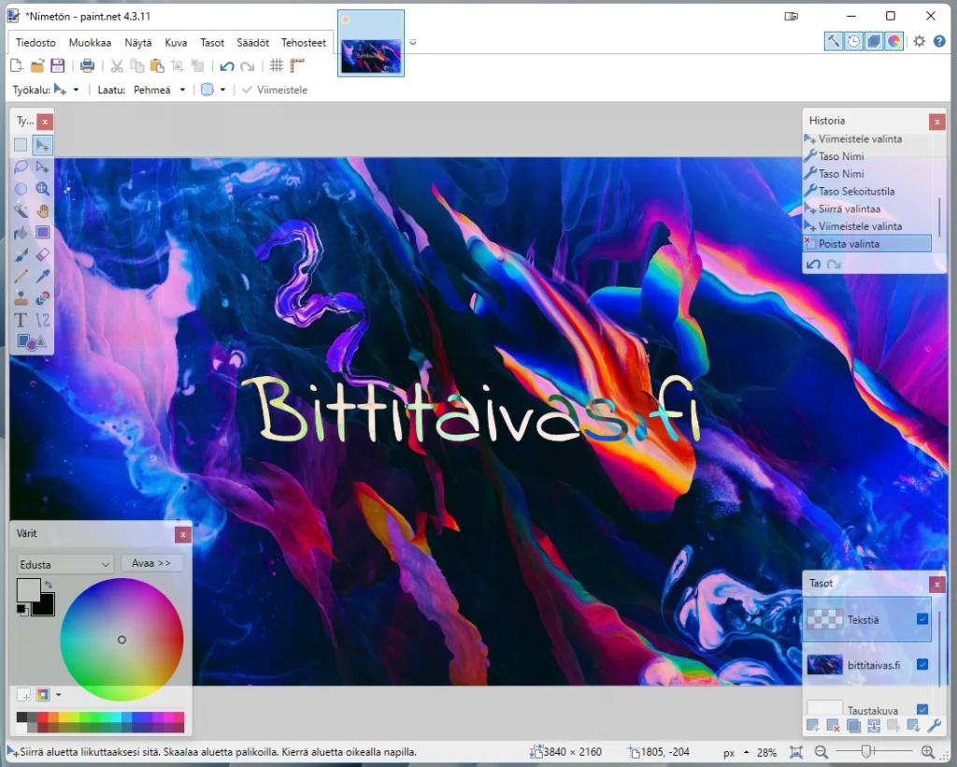
Task: Click the Delete Layer button
Action: pyautogui.click(x=833, y=726)
